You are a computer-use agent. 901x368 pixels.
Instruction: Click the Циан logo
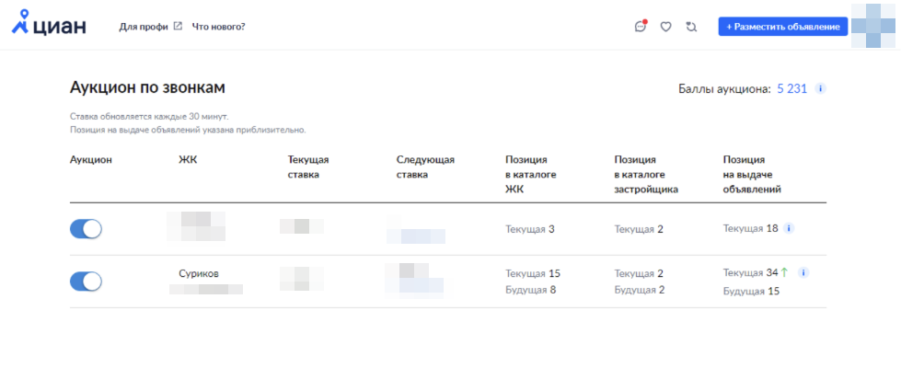pos(49,23)
